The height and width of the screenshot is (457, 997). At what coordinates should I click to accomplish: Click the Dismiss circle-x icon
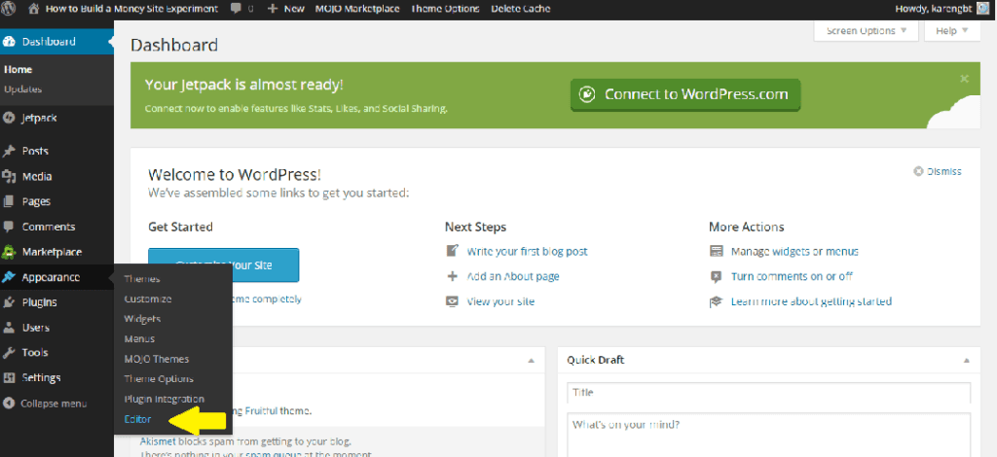pyautogui.click(x=918, y=171)
